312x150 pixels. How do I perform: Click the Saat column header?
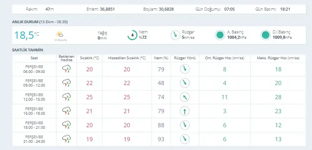34,58
